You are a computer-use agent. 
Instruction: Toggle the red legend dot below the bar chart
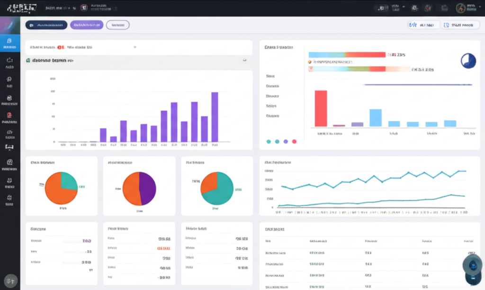(294, 141)
